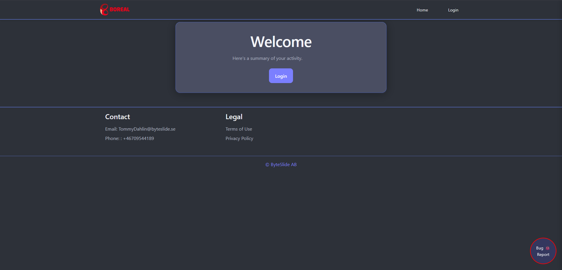Click the copyright symbol beside ByteSlide AB

tap(267, 165)
